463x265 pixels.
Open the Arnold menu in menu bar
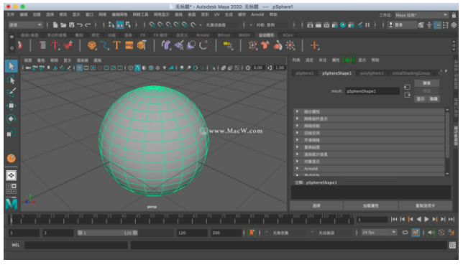(257, 14)
